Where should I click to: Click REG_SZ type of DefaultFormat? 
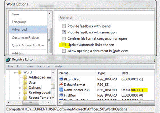103,85
